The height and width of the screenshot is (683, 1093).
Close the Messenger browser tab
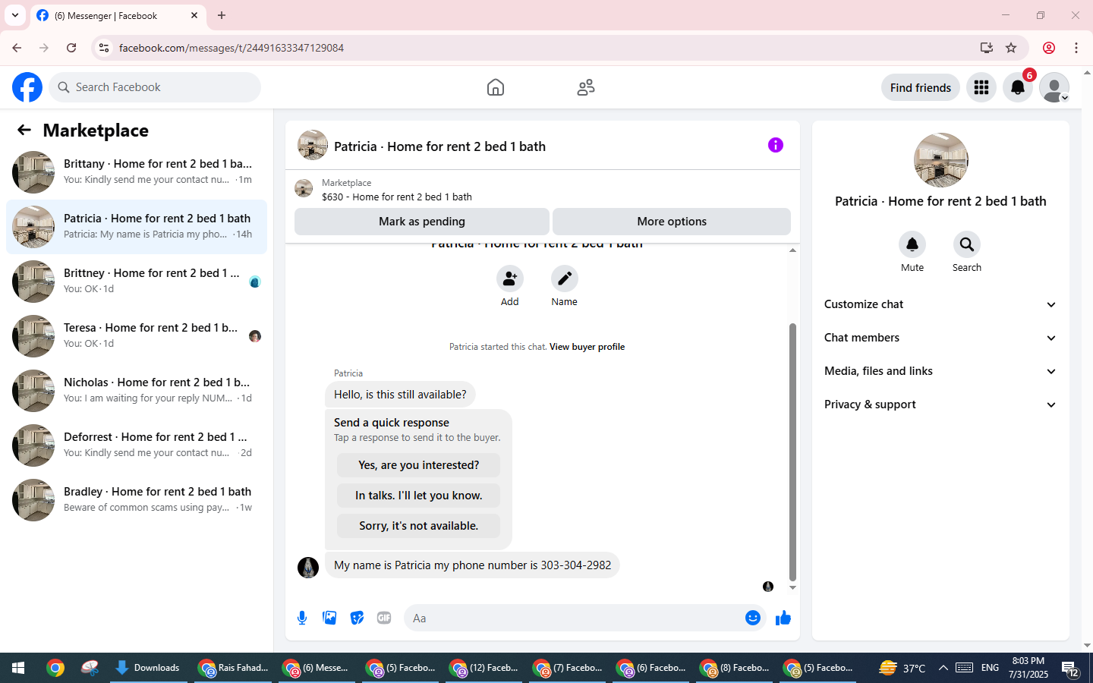pos(194,15)
